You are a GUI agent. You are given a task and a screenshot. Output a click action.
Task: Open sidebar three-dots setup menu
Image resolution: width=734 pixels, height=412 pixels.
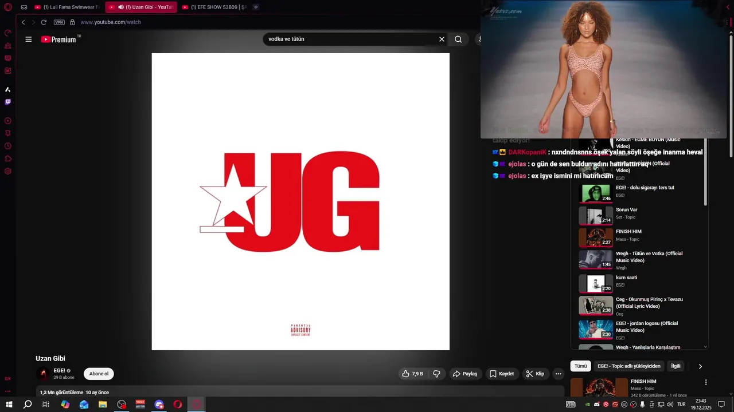click(8, 392)
